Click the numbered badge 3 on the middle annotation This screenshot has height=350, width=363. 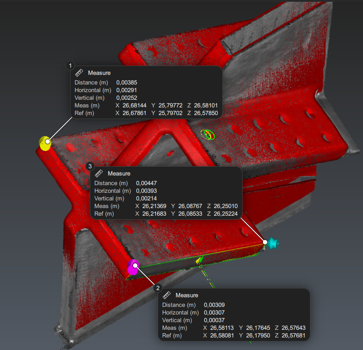coord(90,166)
